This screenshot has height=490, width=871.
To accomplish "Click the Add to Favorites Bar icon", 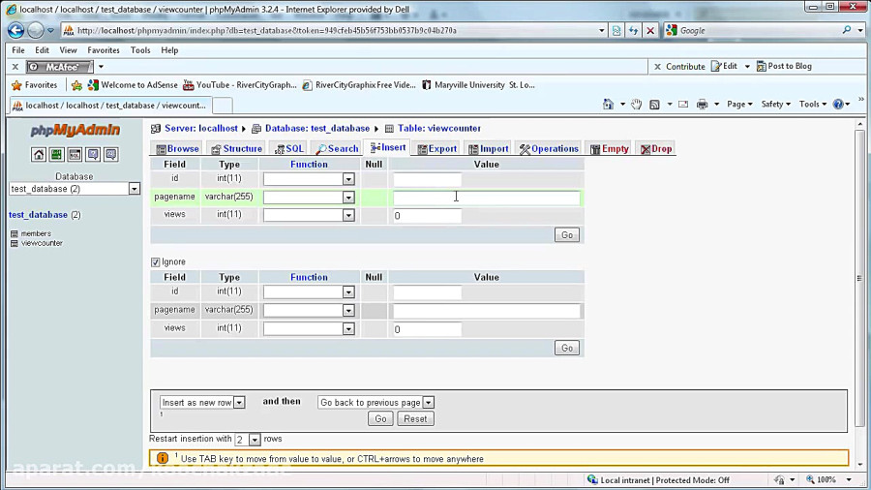I will [x=76, y=85].
